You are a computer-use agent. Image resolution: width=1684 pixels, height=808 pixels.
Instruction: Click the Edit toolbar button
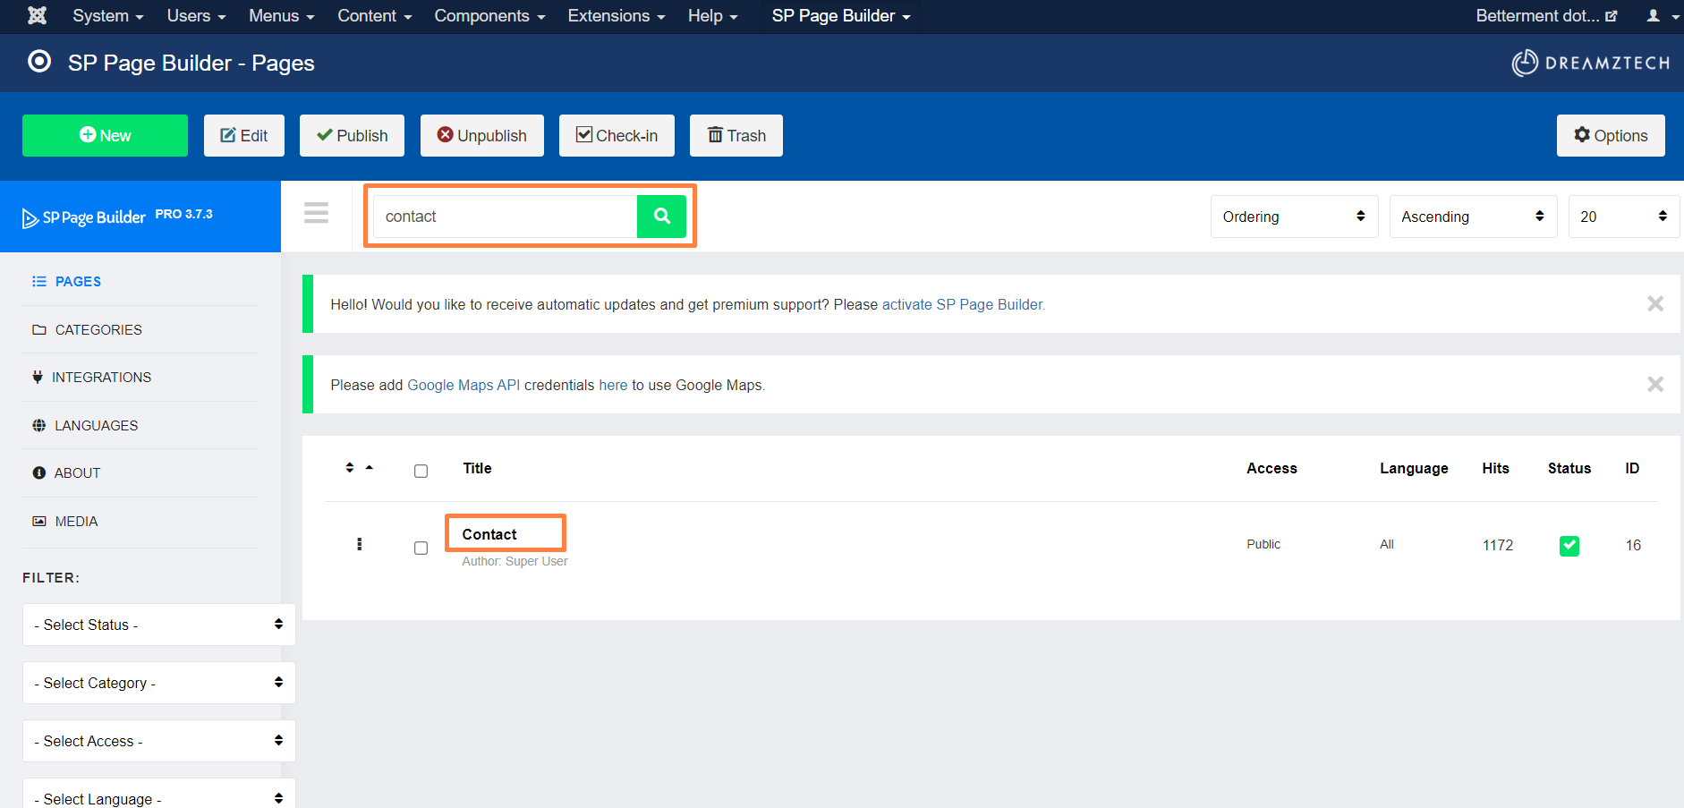tap(243, 135)
